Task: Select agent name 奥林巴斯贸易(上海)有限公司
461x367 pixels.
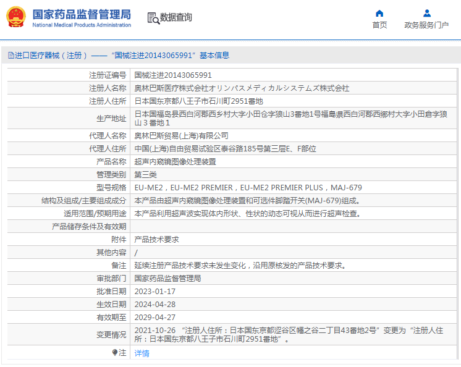Action: [181, 136]
